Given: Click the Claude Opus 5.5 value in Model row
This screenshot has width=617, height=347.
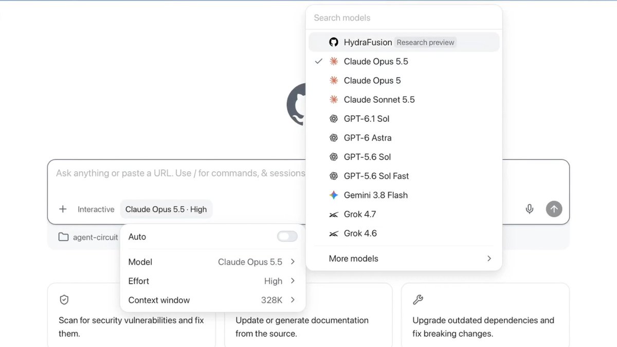Looking at the screenshot, I should pos(250,262).
